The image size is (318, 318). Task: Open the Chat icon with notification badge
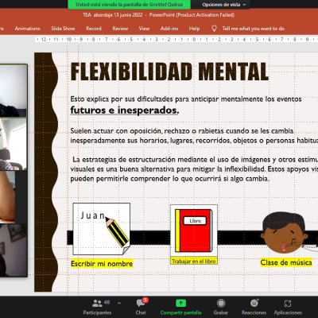[x=141, y=303]
